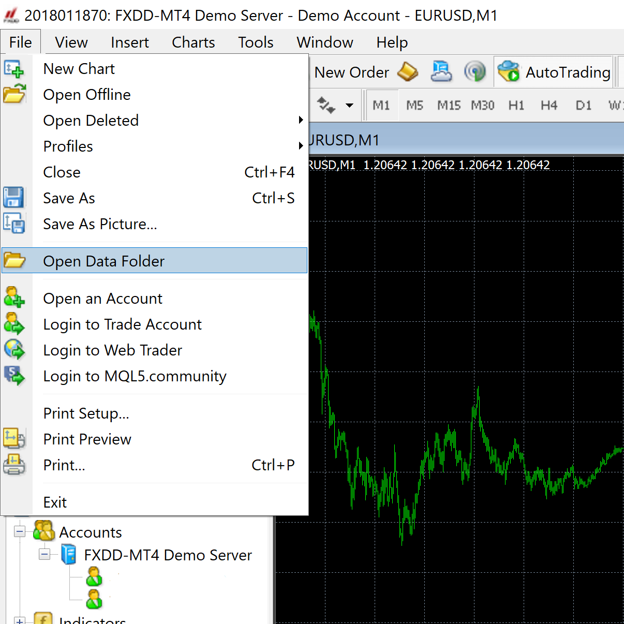Click the Open an Account icon
624x624 pixels.
coord(14,298)
